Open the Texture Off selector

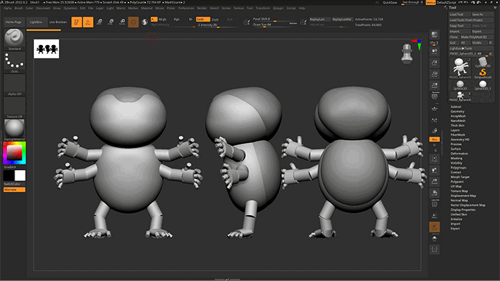click(x=15, y=108)
